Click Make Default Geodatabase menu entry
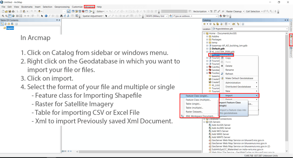 click(x=239, y=78)
